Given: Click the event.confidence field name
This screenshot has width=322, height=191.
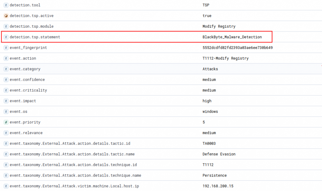Looking at the screenshot, I should 27,79.
